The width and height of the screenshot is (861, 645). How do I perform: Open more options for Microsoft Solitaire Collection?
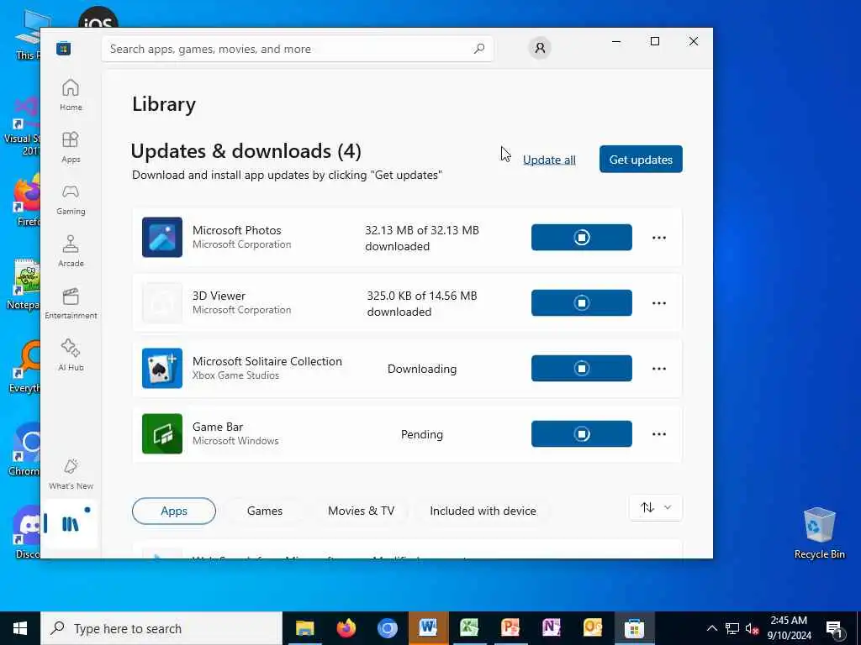click(x=659, y=369)
